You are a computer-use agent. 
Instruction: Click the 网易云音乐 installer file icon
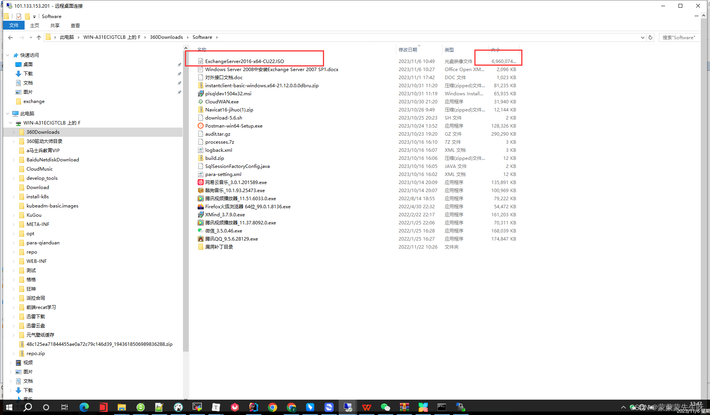pos(201,182)
